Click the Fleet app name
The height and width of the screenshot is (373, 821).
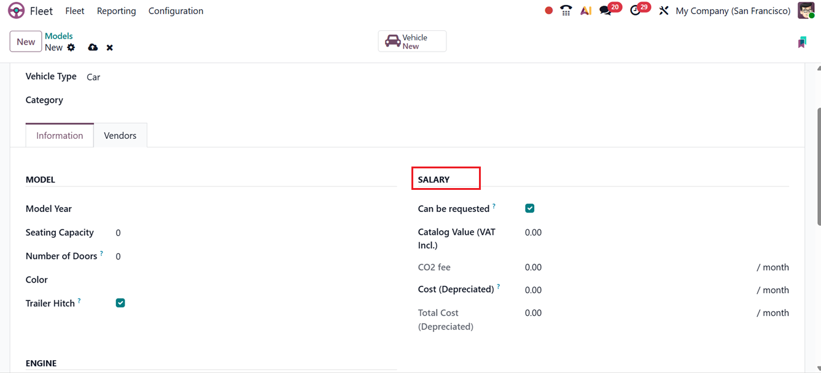(x=42, y=10)
